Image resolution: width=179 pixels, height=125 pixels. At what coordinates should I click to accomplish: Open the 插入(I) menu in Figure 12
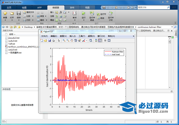[73, 36]
